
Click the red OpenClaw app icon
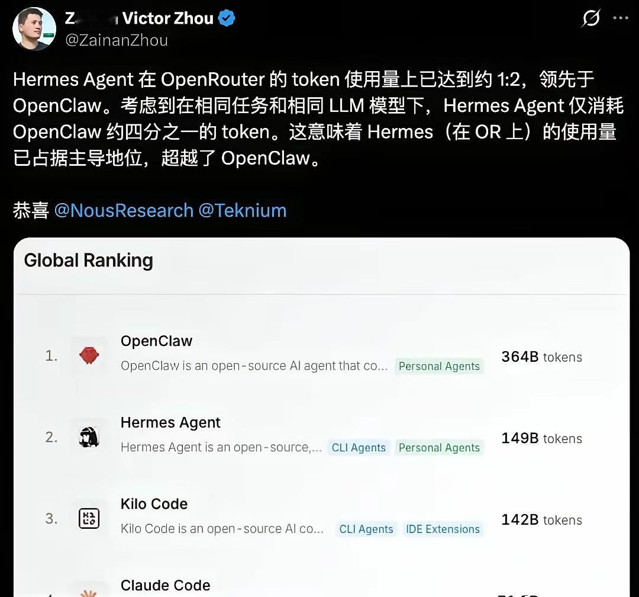[89, 355]
